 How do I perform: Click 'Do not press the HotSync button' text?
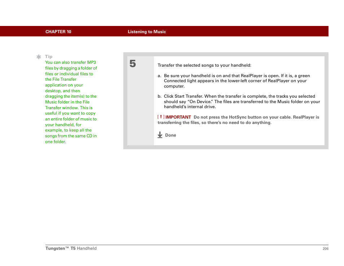point(256,117)
